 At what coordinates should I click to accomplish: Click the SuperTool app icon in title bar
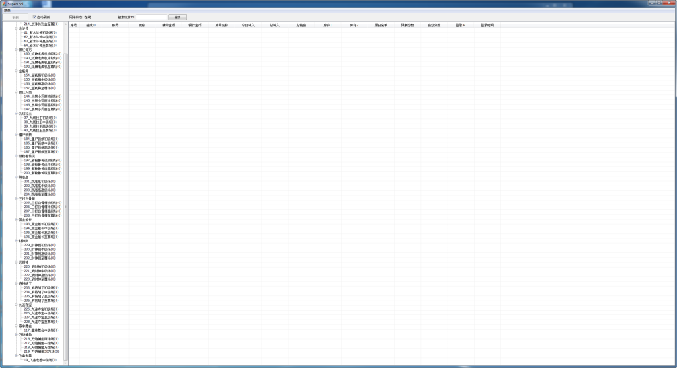(3, 3)
